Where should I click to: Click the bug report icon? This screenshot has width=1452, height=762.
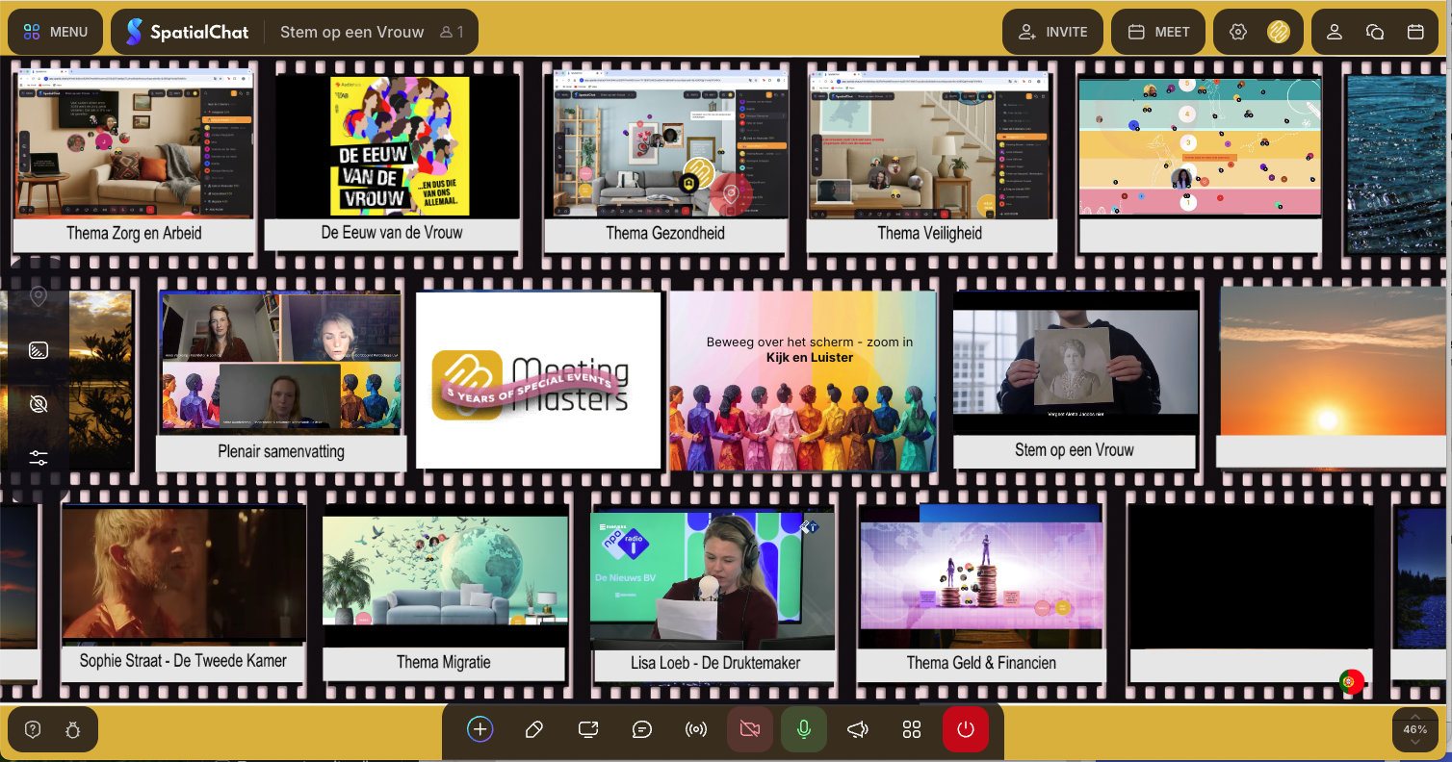point(73,729)
